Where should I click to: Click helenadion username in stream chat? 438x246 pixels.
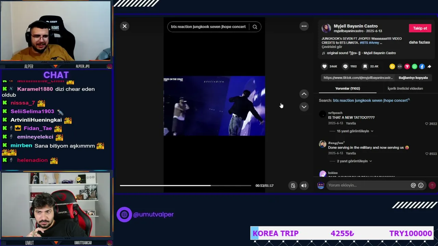[32, 160]
